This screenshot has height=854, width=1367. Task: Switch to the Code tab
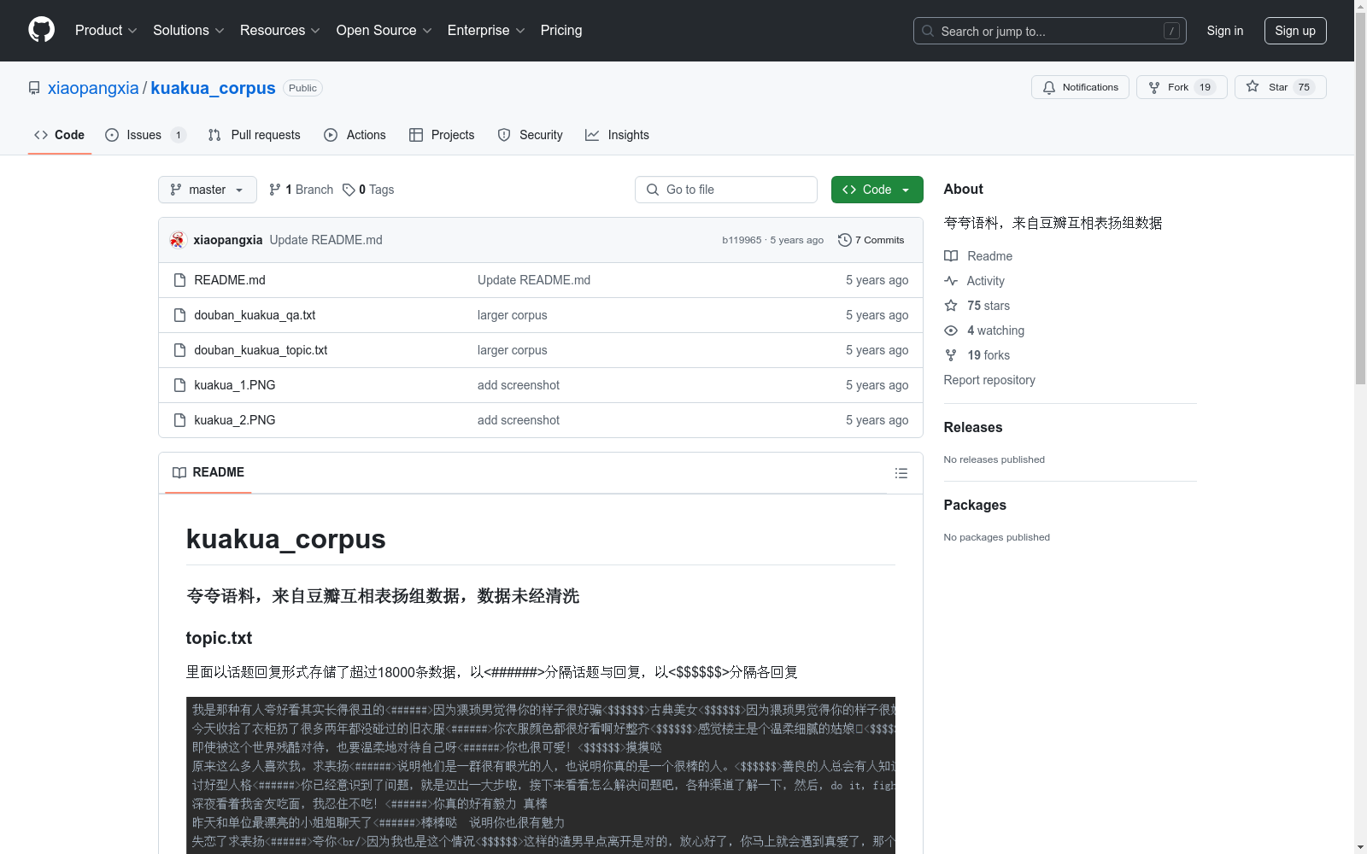(x=59, y=135)
